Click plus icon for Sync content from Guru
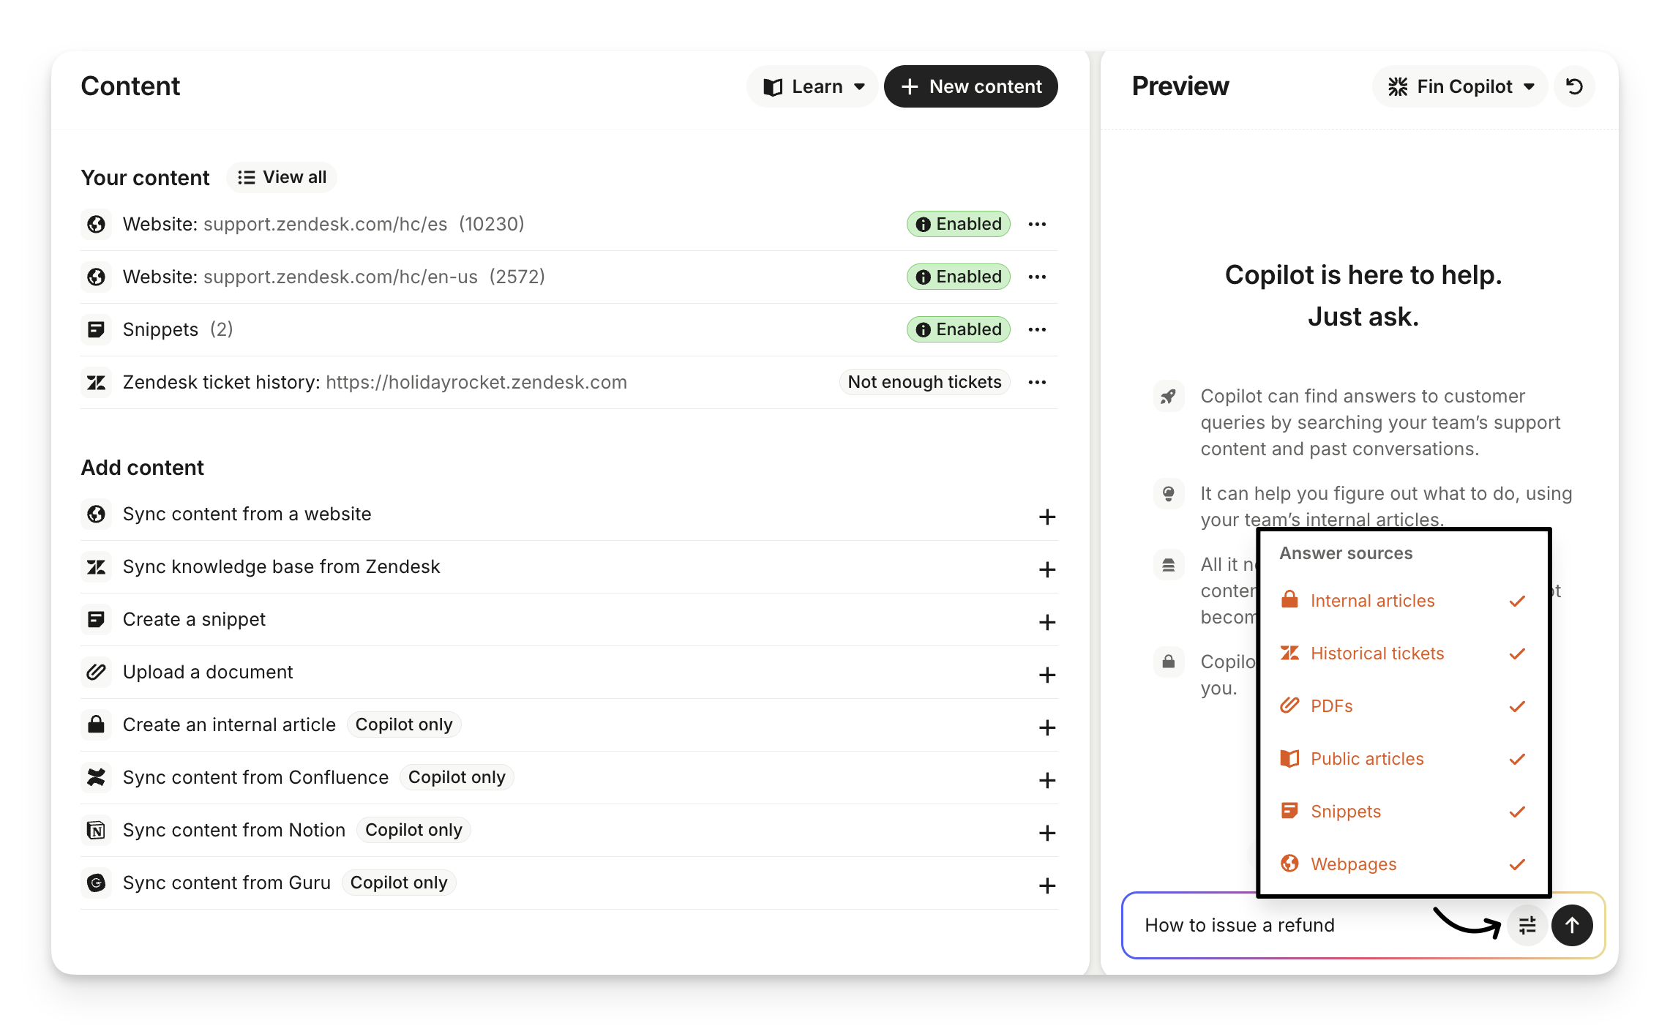The width and height of the screenshot is (1670, 1026). click(1047, 885)
